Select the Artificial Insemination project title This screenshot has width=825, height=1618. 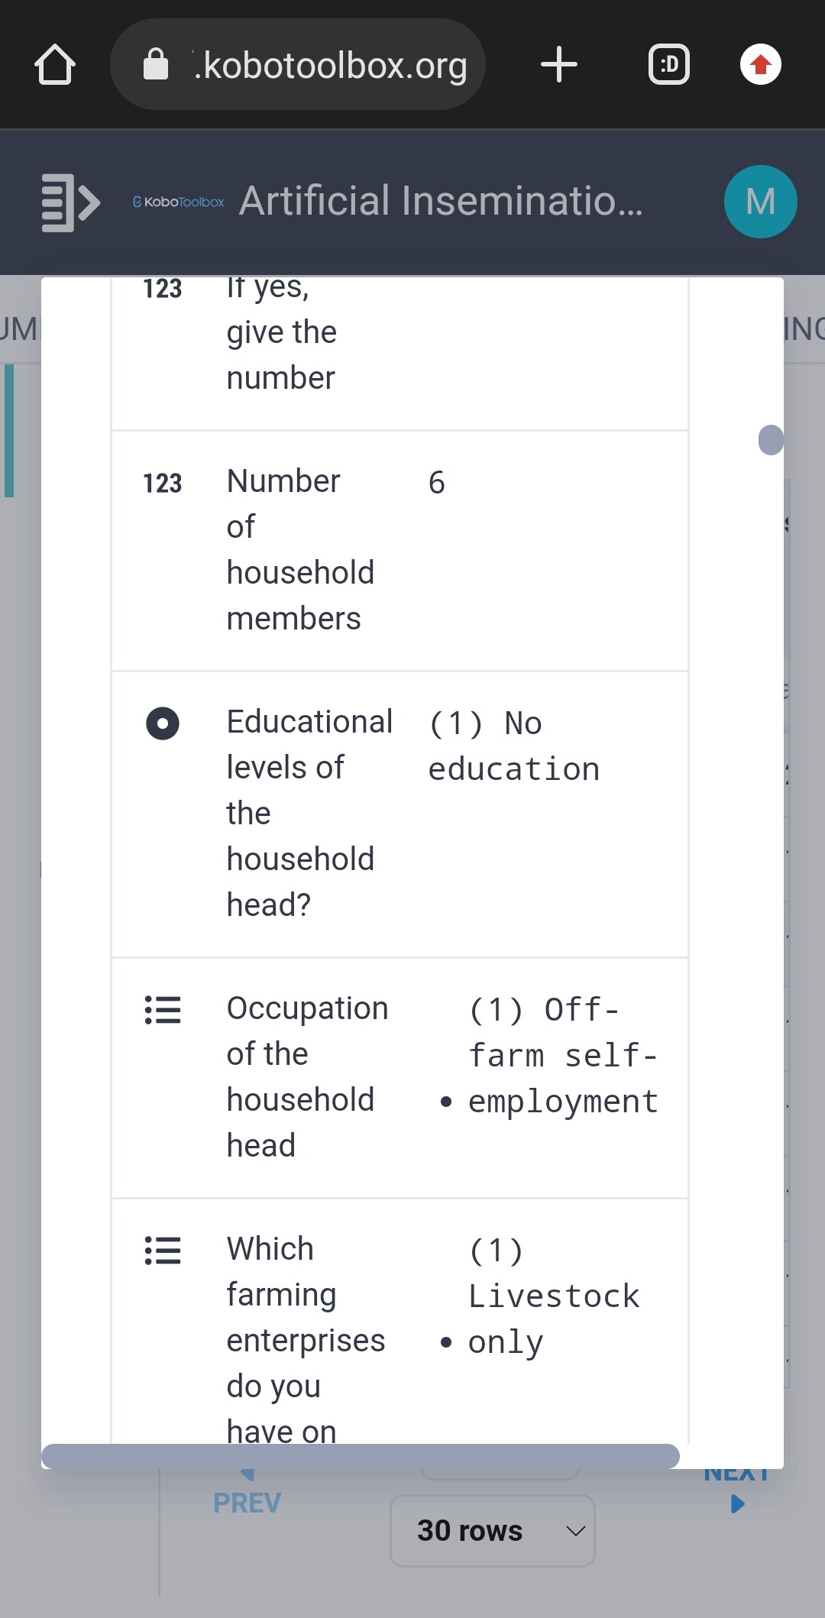click(441, 202)
